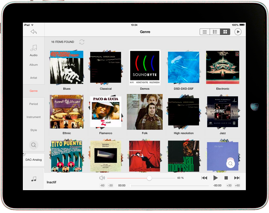
Task: Open the DAC-Analog output selector
Action: pyautogui.click(x=34, y=159)
